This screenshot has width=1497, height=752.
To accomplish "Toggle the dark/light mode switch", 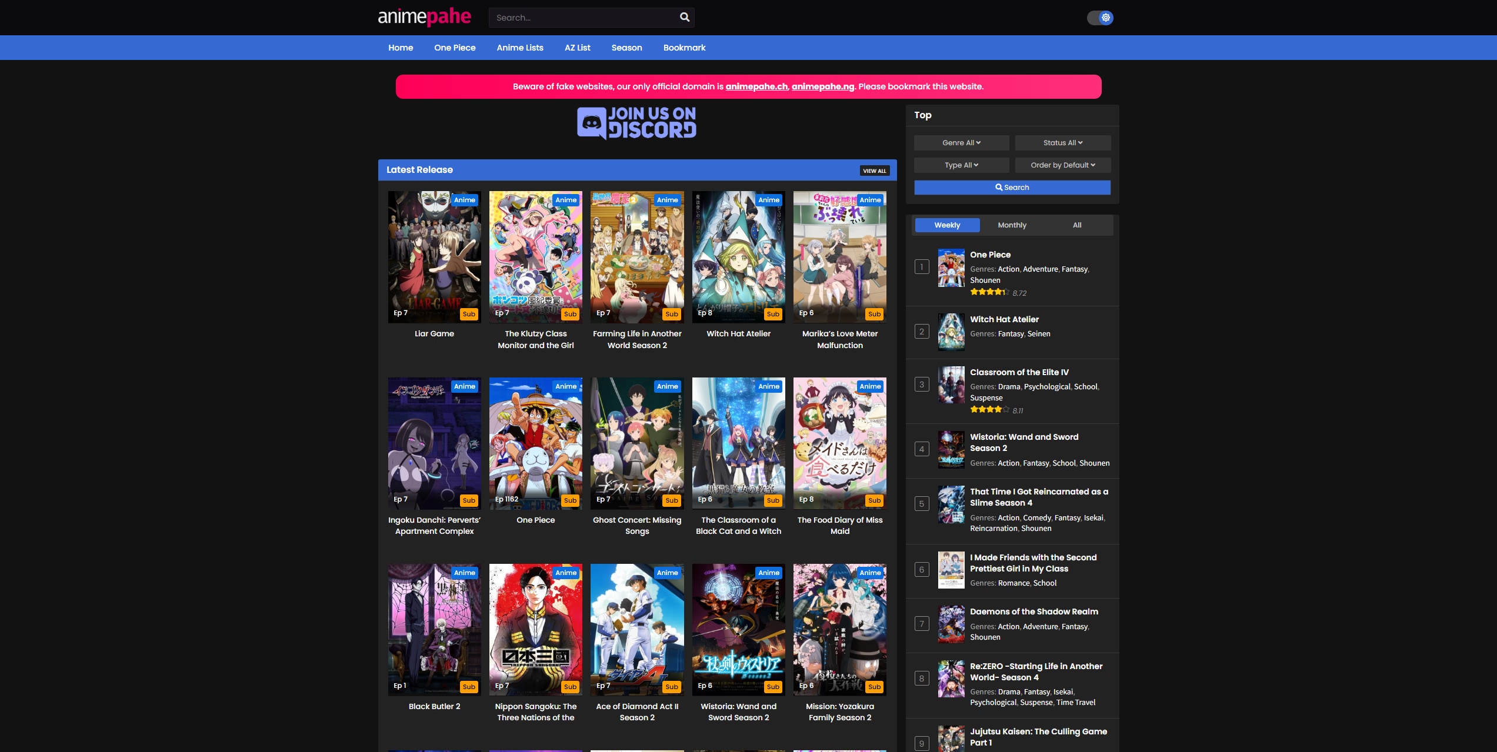I will pyautogui.click(x=1099, y=18).
